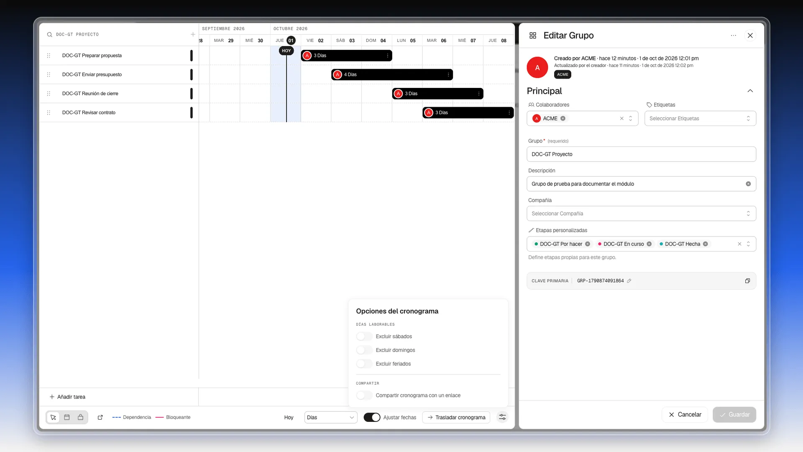Toggle Excluir domingos switch
Image resolution: width=803 pixels, height=452 pixels.
364,350
